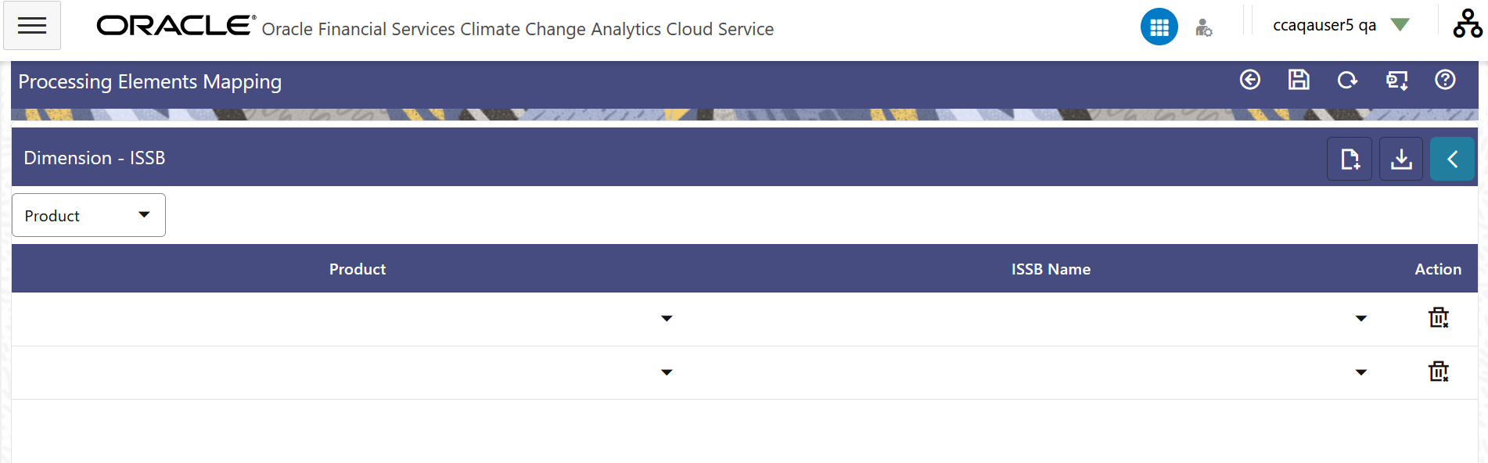1488x463 pixels.
Task: Click the back arrow circle icon
Action: (x=1250, y=80)
